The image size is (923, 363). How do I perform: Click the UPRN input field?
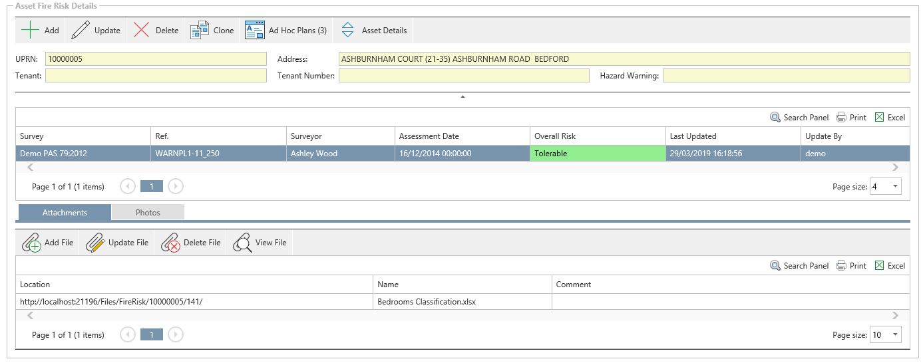156,59
